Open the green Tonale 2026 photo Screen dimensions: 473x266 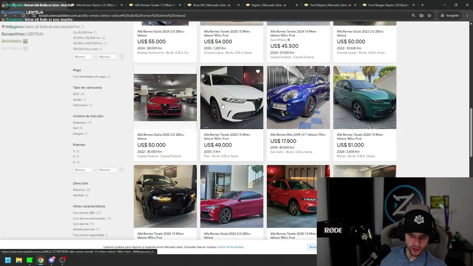(x=365, y=98)
